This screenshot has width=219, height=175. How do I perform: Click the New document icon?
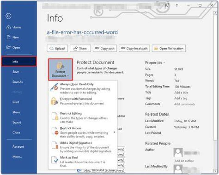coord(9,37)
